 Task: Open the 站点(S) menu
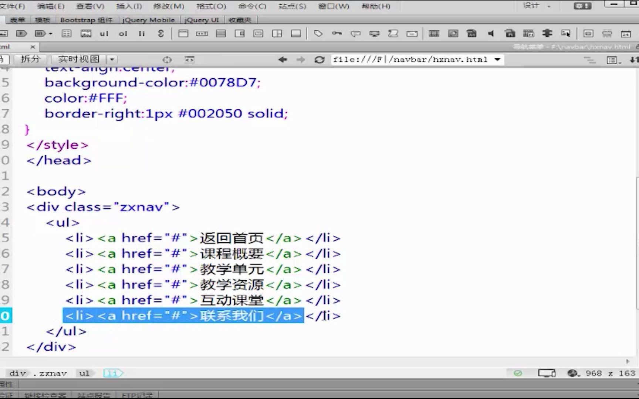pos(293,6)
